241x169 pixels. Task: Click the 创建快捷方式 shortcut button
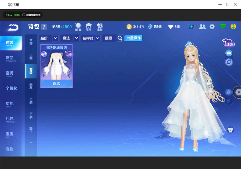(x=31, y=15)
